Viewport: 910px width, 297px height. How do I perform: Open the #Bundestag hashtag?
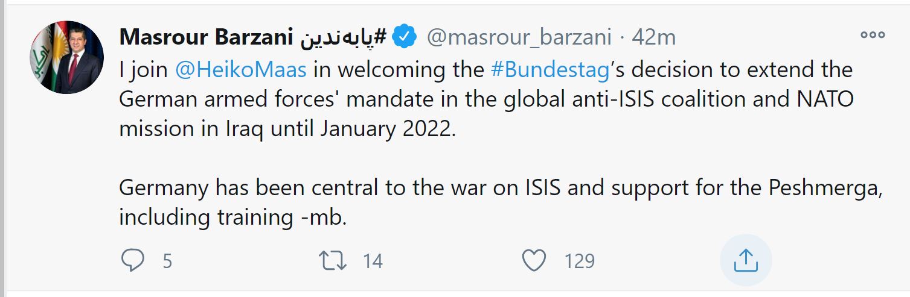click(x=549, y=69)
